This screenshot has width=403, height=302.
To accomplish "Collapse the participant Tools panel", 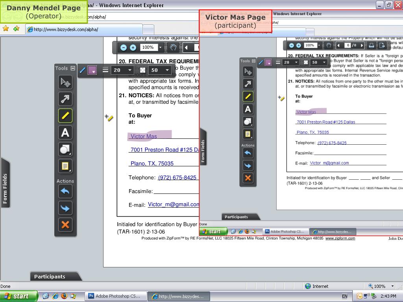I will click(x=254, y=61).
